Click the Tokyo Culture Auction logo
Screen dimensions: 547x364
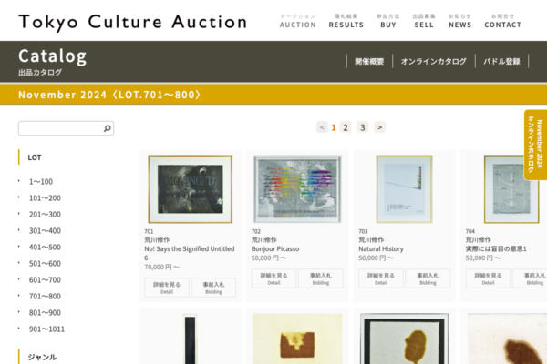[132, 22]
